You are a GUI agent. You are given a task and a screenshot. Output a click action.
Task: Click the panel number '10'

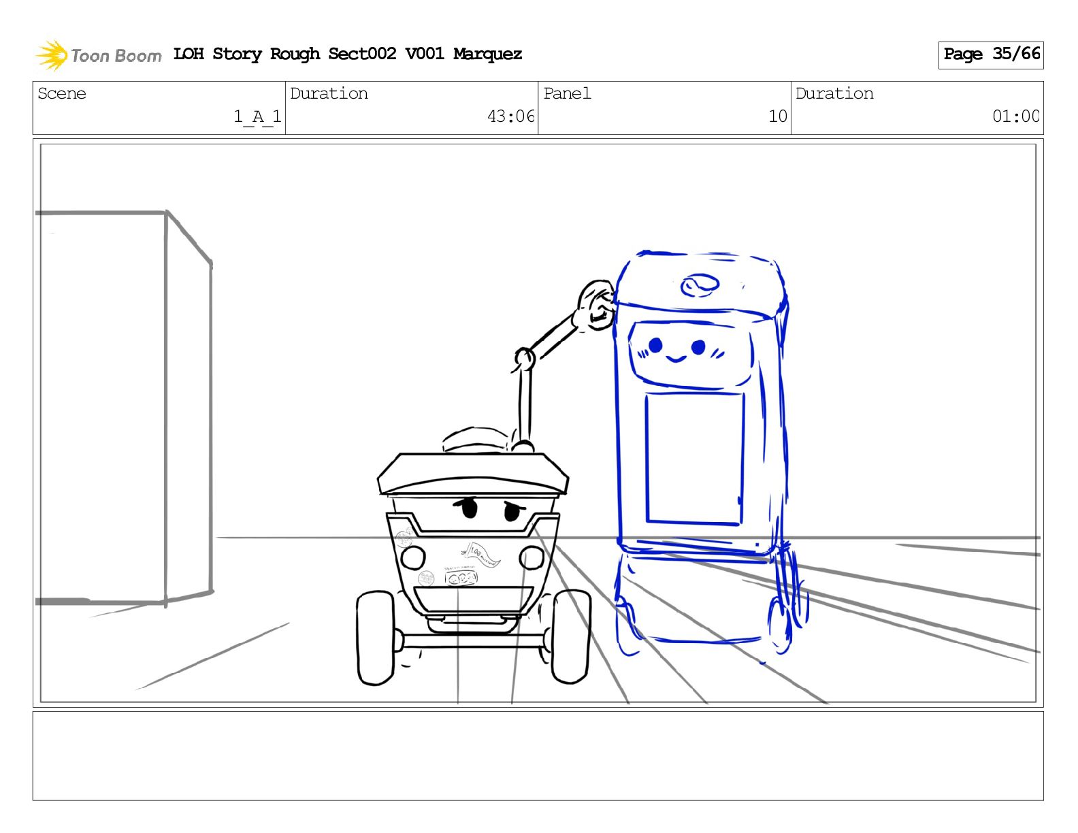click(778, 116)
